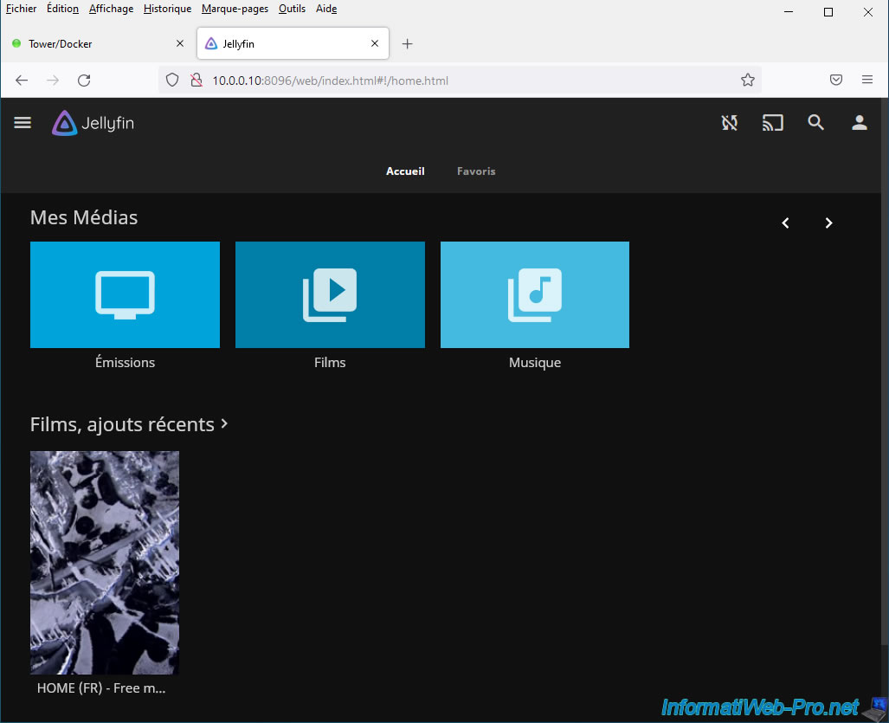Click the Jellyfin logo in header
The height and width of the screenshot is (723, 889).
coord(93,123)
